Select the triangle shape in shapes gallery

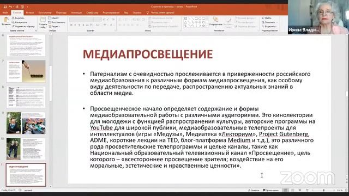pyautogui.click(x=185, y=22)
